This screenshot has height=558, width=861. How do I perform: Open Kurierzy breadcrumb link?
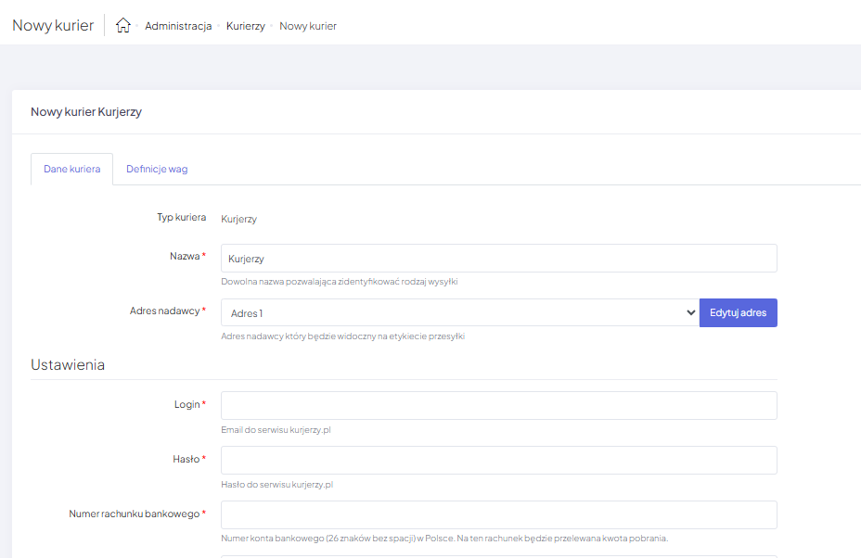[246, 26]
